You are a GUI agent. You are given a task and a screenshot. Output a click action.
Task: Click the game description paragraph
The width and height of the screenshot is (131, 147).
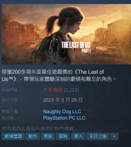[x=59, y=75]
